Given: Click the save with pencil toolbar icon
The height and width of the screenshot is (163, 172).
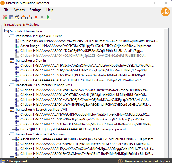Looking at the screenshot, I should coord(17,17).
